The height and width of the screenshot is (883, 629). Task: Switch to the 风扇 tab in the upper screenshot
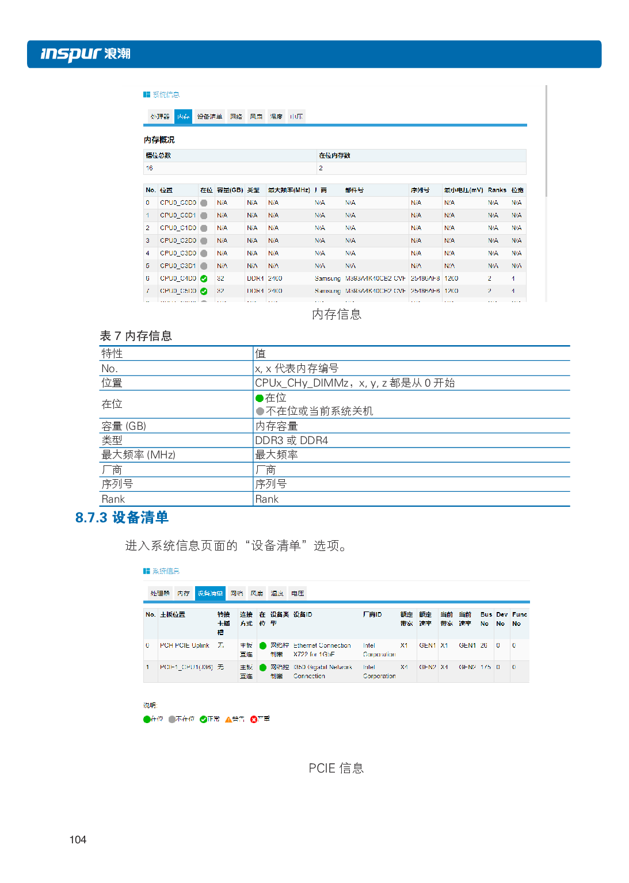(256, 117)
